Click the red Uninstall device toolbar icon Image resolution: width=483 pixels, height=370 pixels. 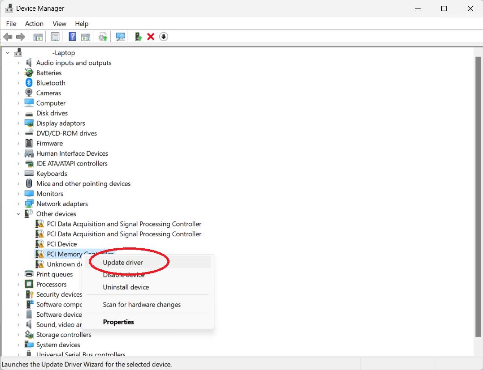(x=151, y=36)
